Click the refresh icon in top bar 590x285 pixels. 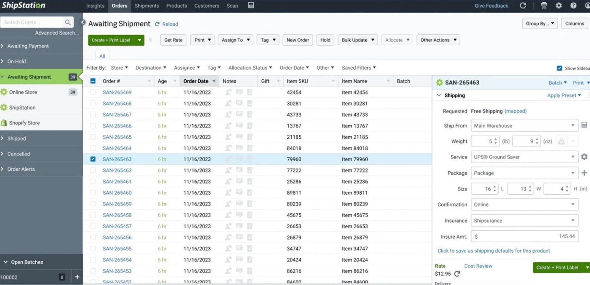[523, 6]
